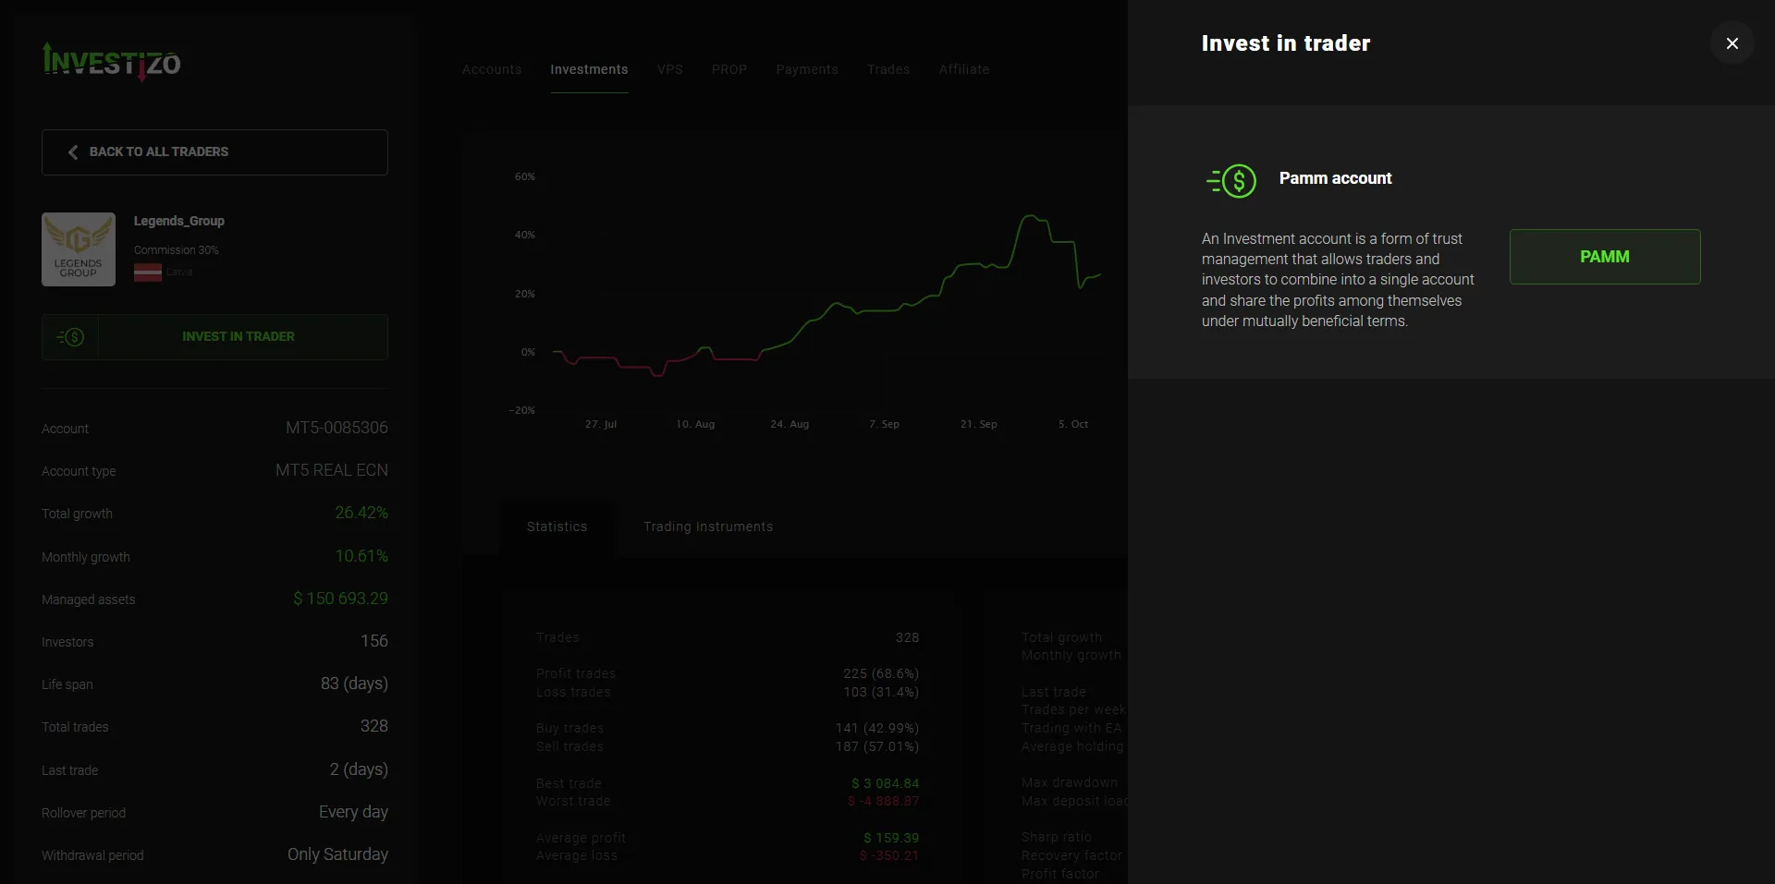Viewport: 1775px width, 884px height.
Task: Click the Legends_Group trader name
Action: (179, 222)
